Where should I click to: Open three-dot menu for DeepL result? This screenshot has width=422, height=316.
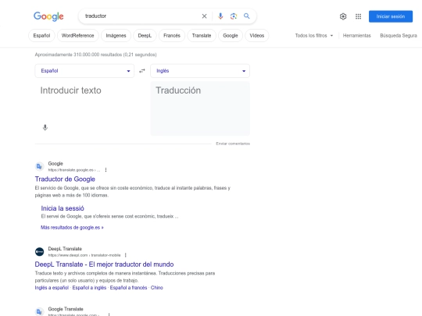pyautogui.click(x=125, y=255)
